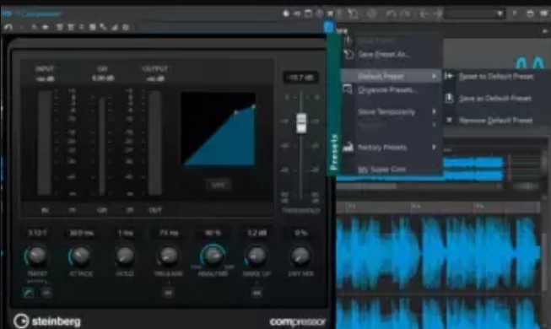Click the Threshold fader handle
Screen dimensions: 551x329
coord(301,123)
